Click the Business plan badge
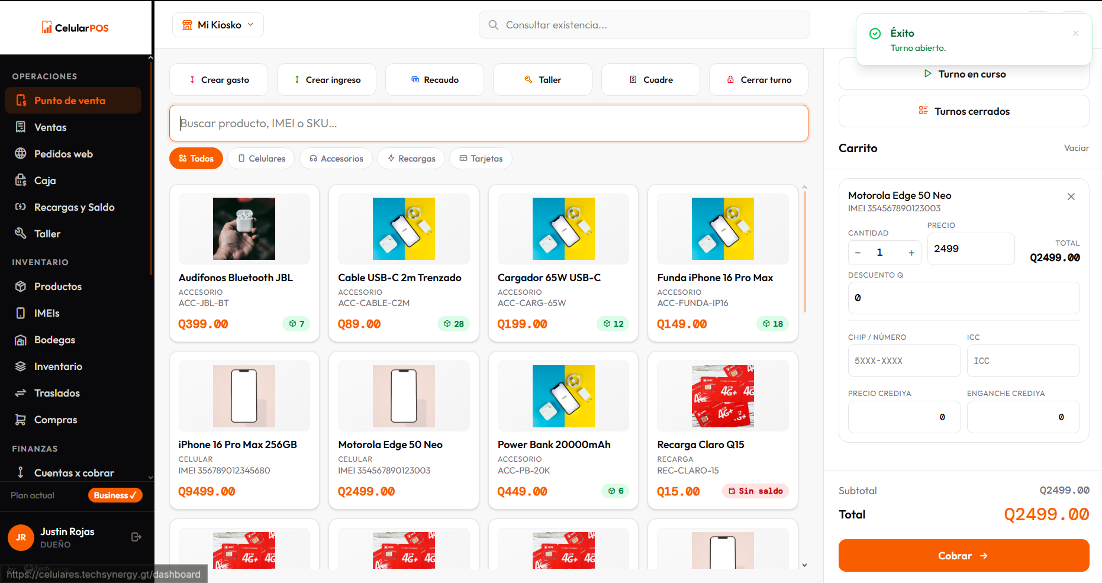This screenshot has height=583, width=1102. [x=115, y=495]
